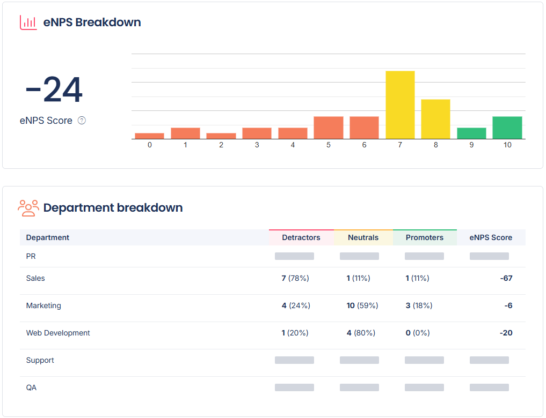The height and width of the screenshot is (418, 546).
Task: Click the people icon beside Department breakdown
Action: point(28,207)
